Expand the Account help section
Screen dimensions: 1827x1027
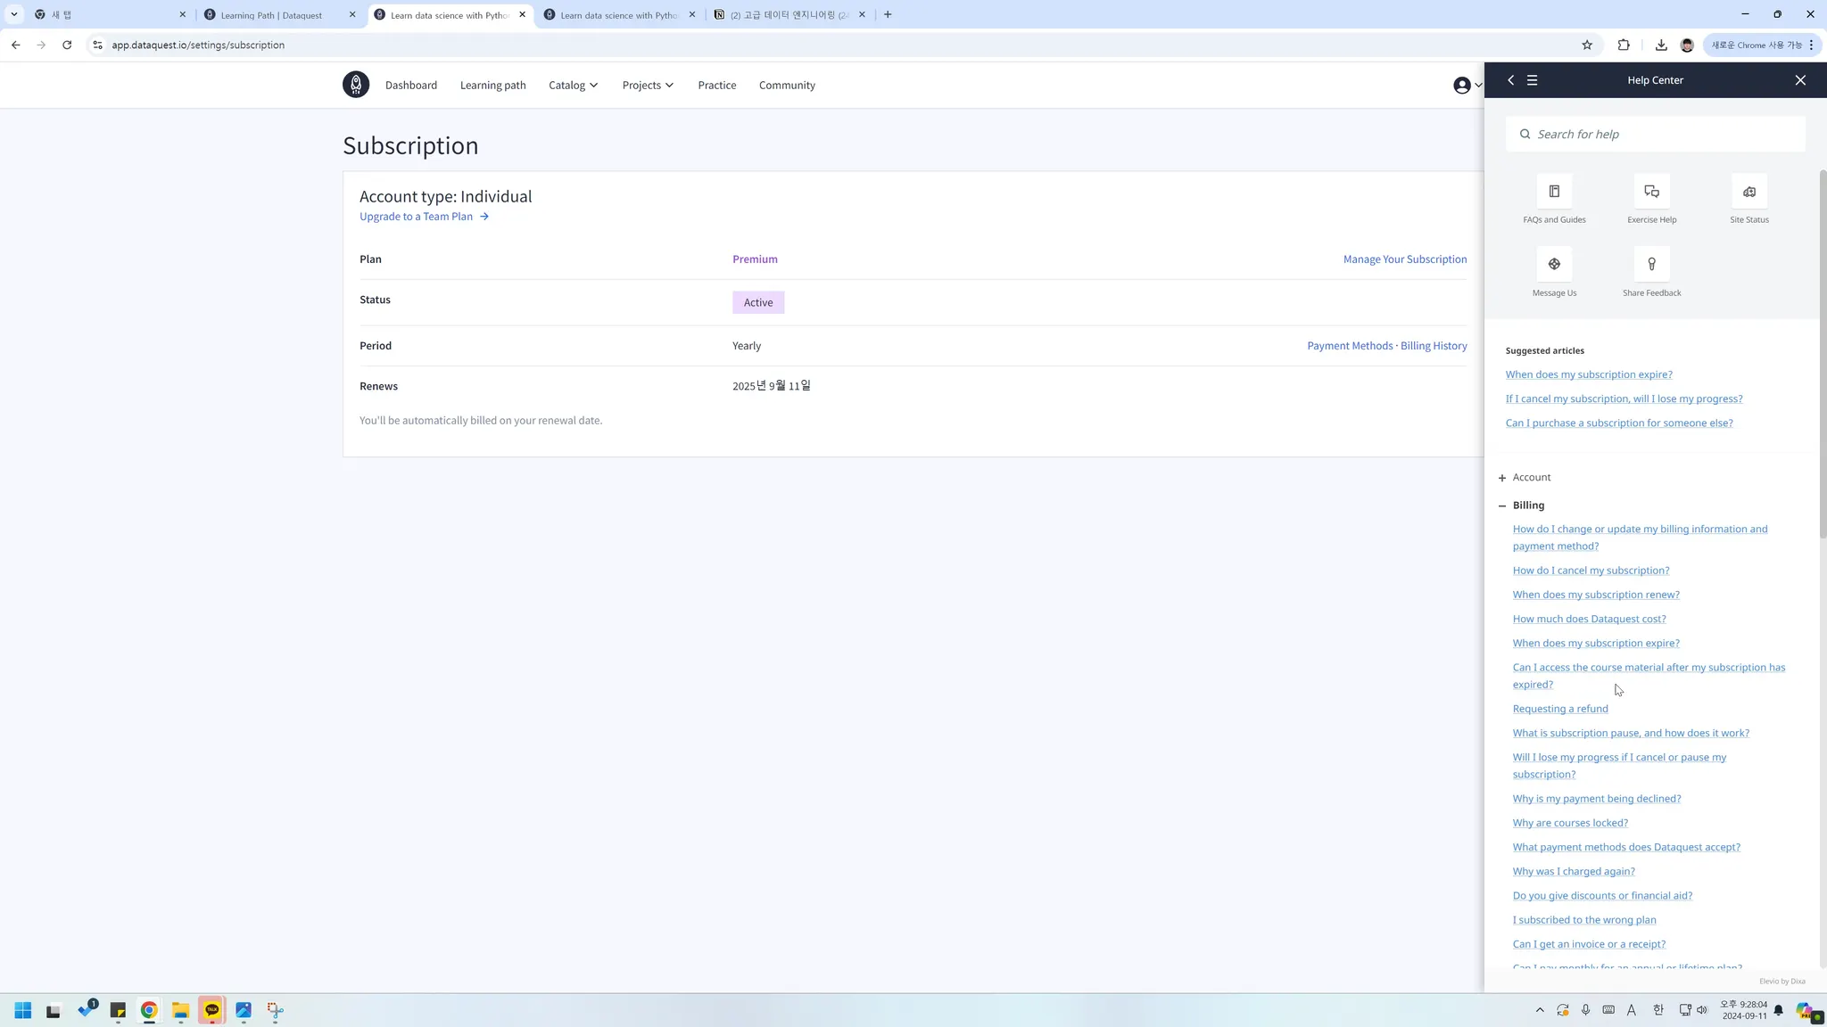click(x=1530, y=478)
